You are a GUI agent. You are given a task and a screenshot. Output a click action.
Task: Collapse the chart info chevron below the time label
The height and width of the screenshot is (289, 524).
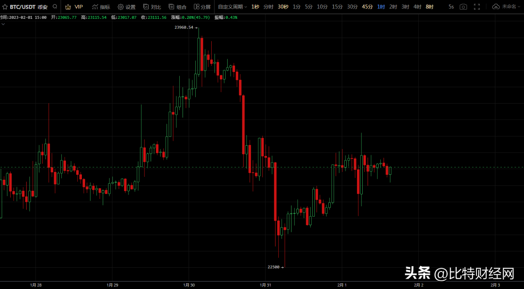3,24
